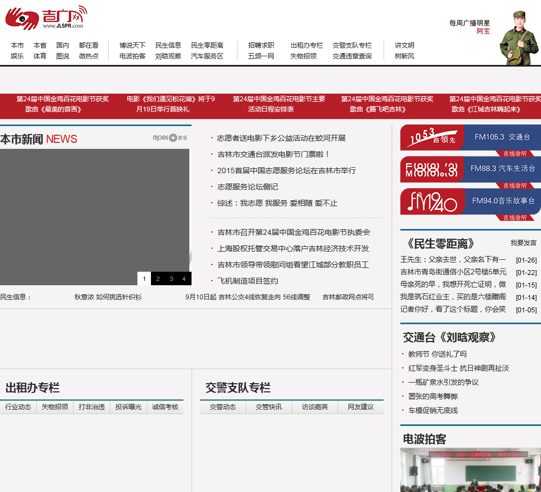
Task: Click 在线收听 under FM88.3 汽车生活台
Action: 515,186
